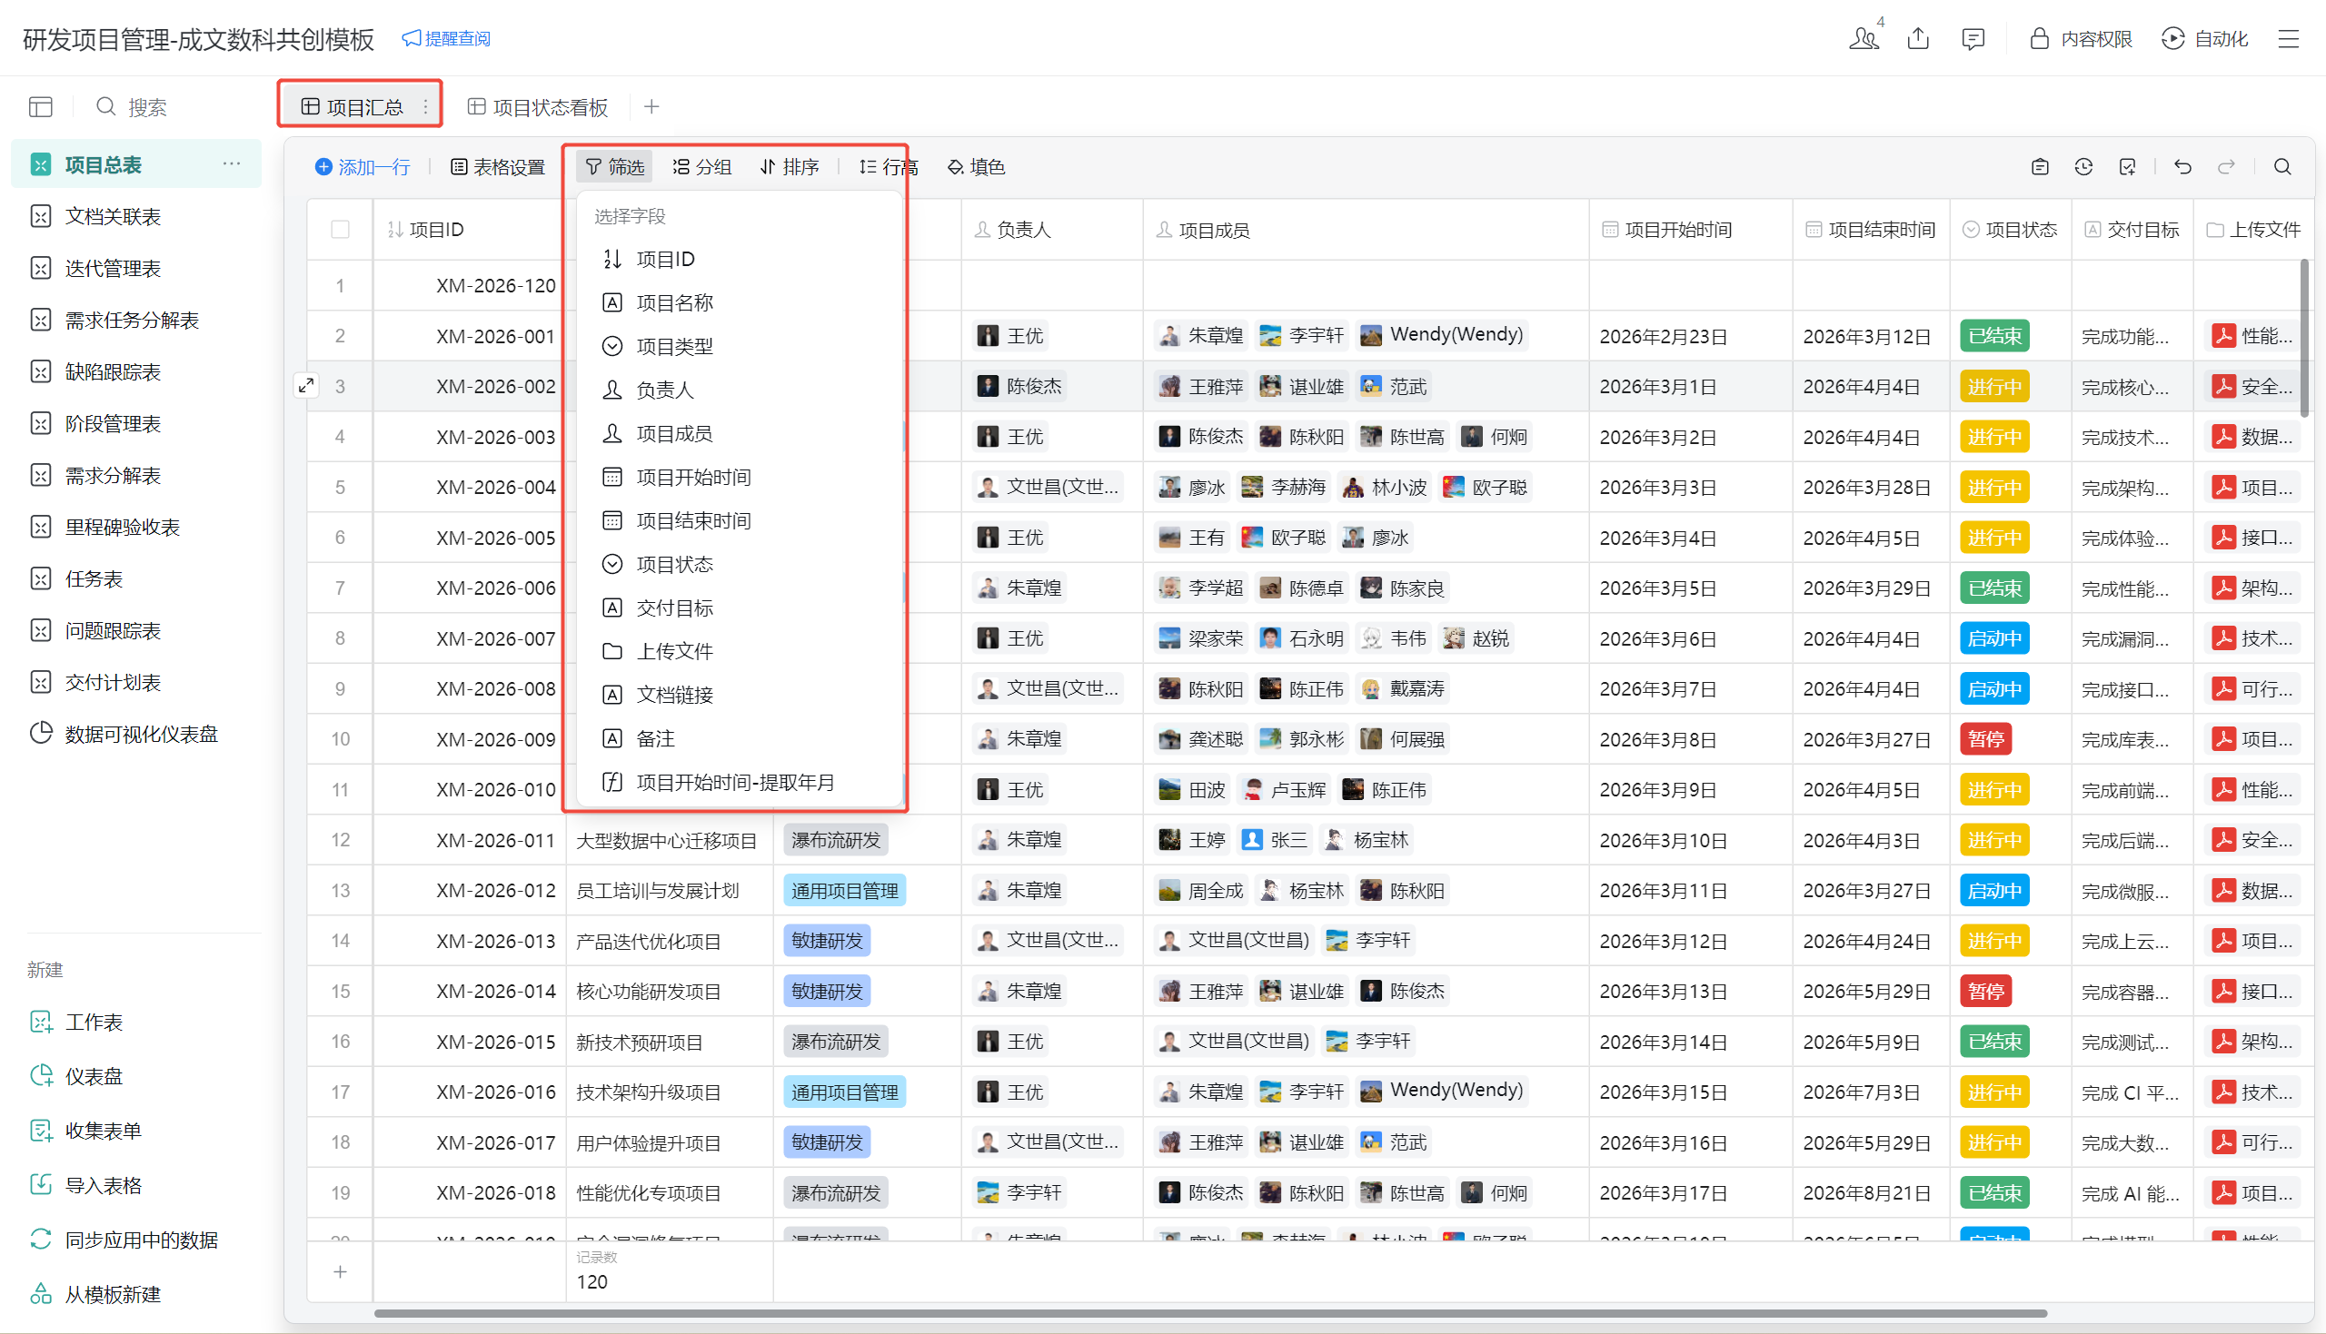Open the collaborators icon at top
This screenshot has width=2326, height=1334.
tap(1863, 38)
